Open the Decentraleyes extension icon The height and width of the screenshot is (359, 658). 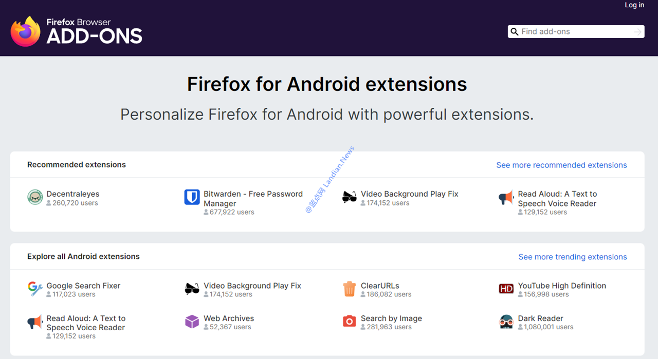[x=35, y=197]
